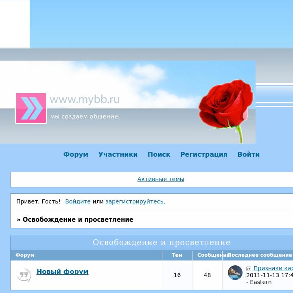Open the Поиск navigation link

159,154
